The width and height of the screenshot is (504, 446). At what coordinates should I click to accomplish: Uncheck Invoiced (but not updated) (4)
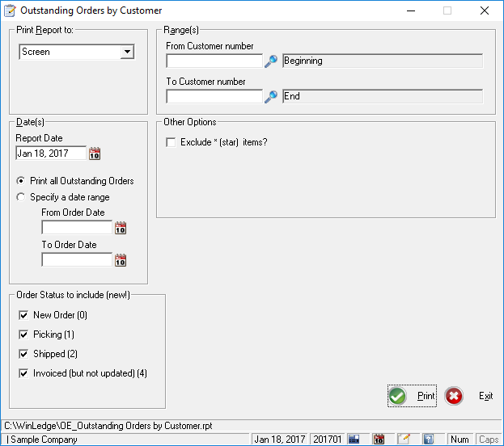[x=23, y=373]
